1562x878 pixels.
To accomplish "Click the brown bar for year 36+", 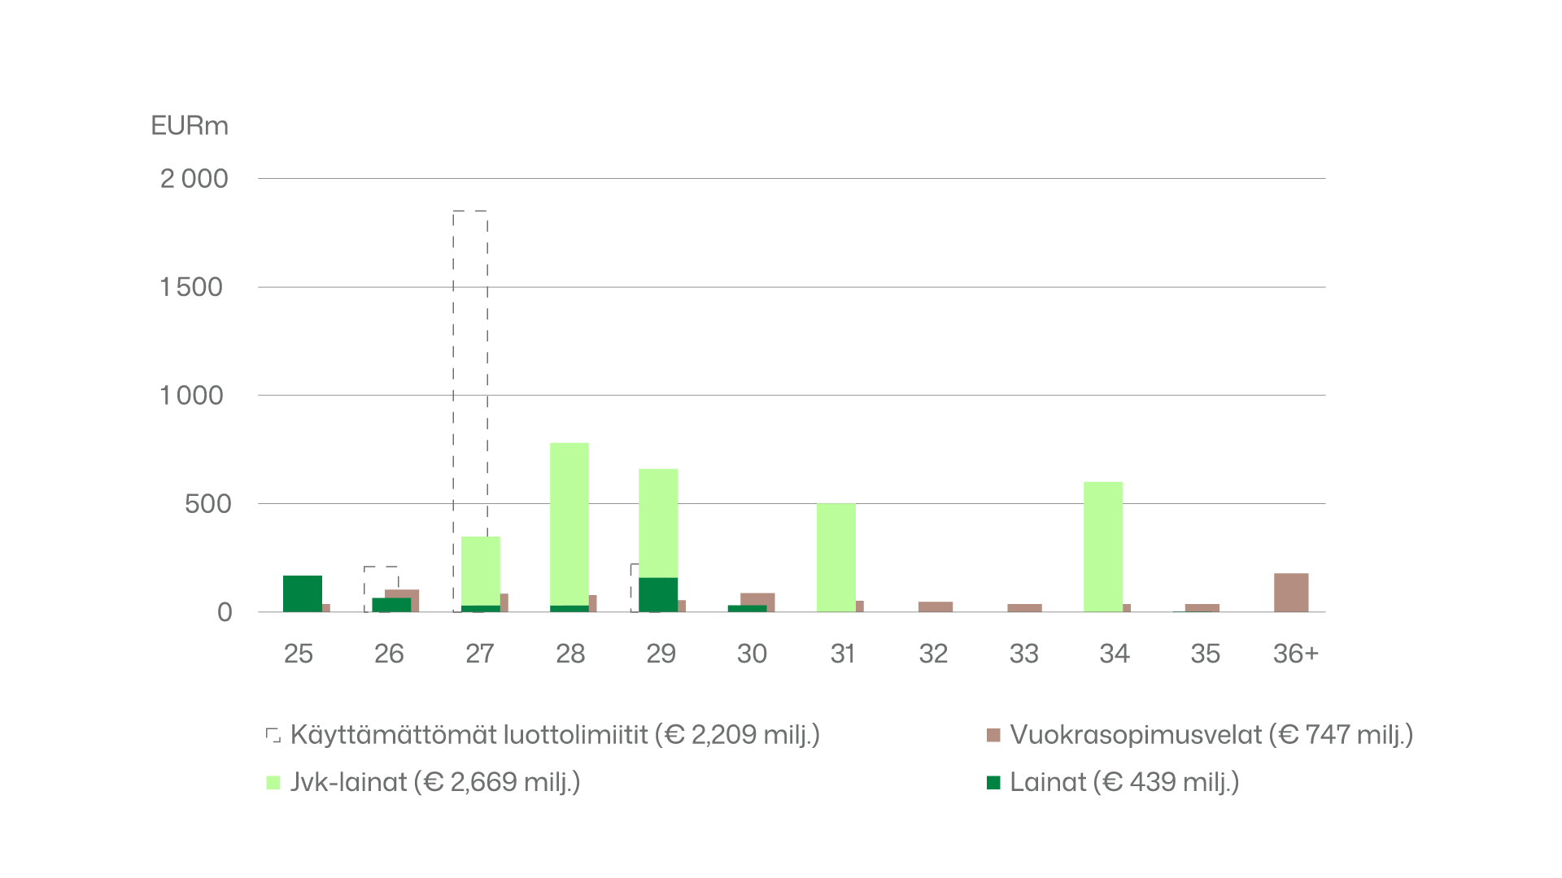I will [1291, 593].
